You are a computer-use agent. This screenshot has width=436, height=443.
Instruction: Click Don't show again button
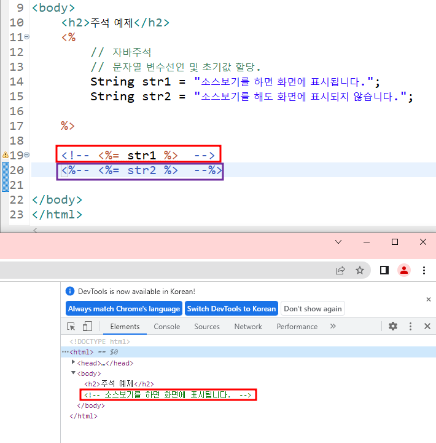(x=313, y=308)
